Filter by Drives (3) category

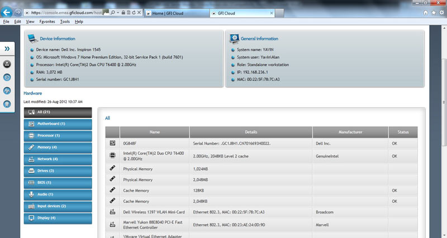[58, 171]
